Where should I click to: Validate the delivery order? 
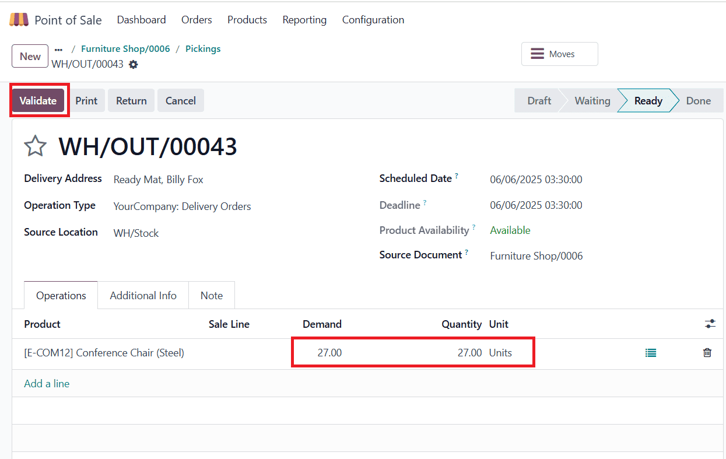[x=38, y=100]
